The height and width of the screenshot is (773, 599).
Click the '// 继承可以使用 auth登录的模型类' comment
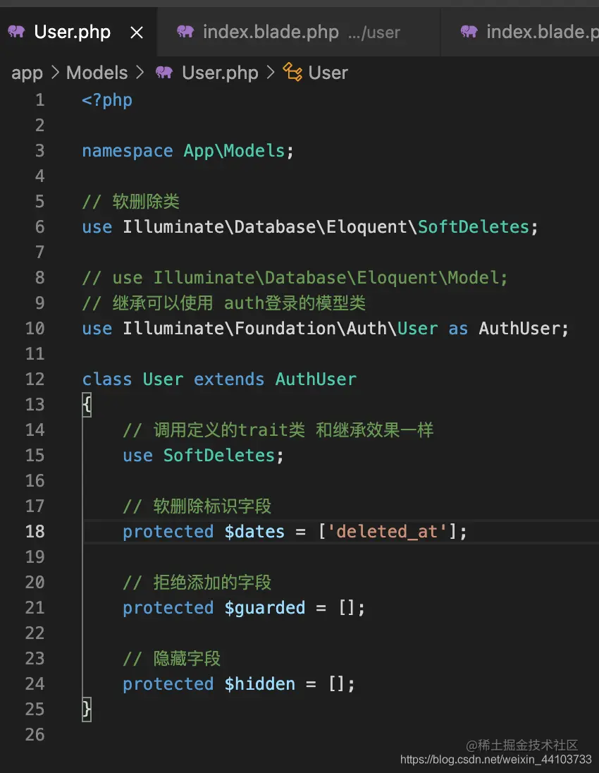pyautogui.click(x=223, y=303)
